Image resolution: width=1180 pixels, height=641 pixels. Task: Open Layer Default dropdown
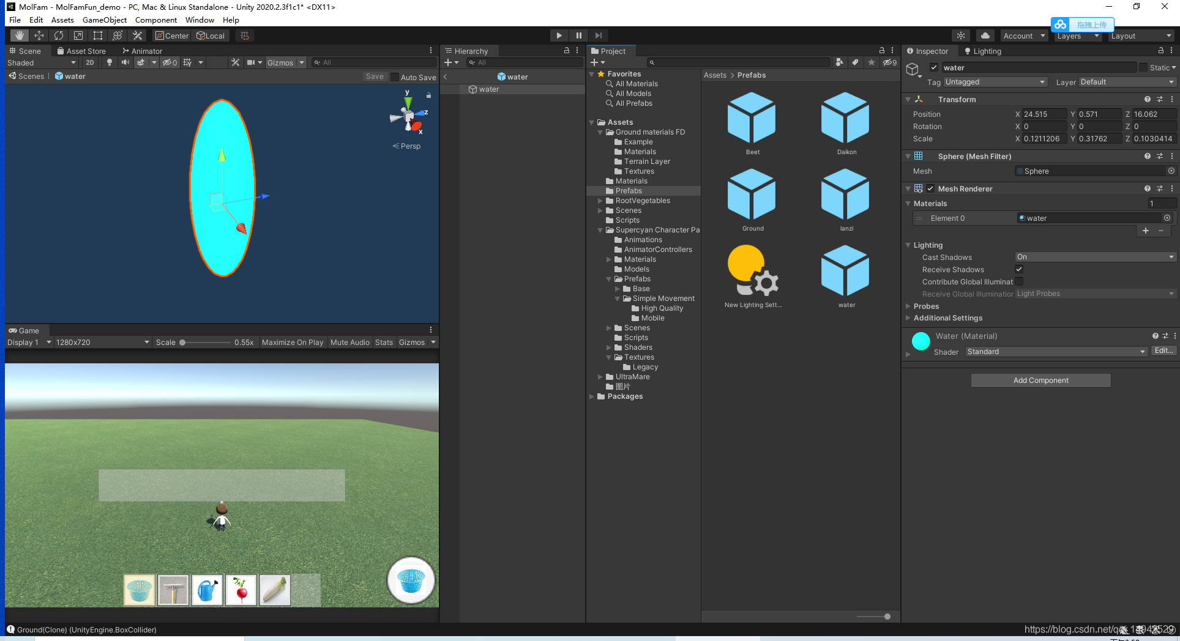(1127, 82)
